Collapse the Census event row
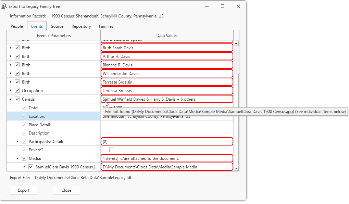This screenshot has width=349, height=204. [x=11, y=99]
